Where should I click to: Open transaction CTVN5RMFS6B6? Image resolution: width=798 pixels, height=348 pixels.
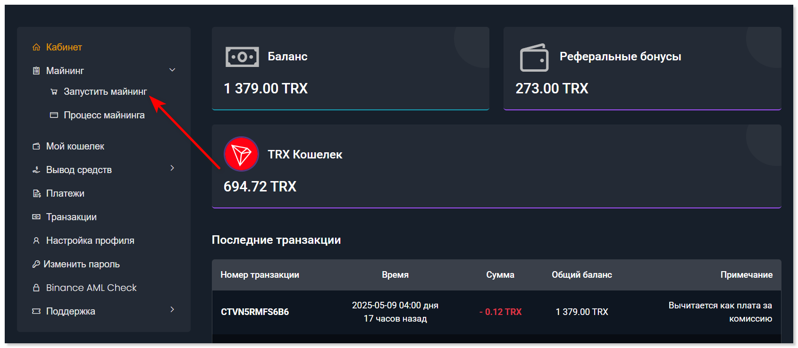click(x=255, y=312)
